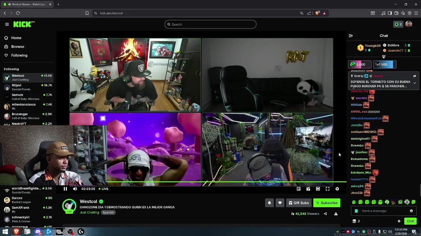Click the green stream progress bar
The height and width of the screenshot is (236, 421).
[227, 182]
